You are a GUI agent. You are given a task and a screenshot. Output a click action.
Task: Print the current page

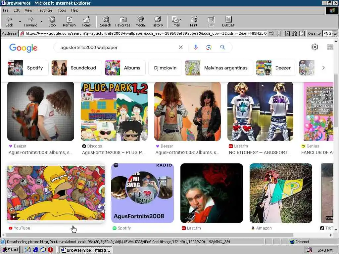(194, 21)
